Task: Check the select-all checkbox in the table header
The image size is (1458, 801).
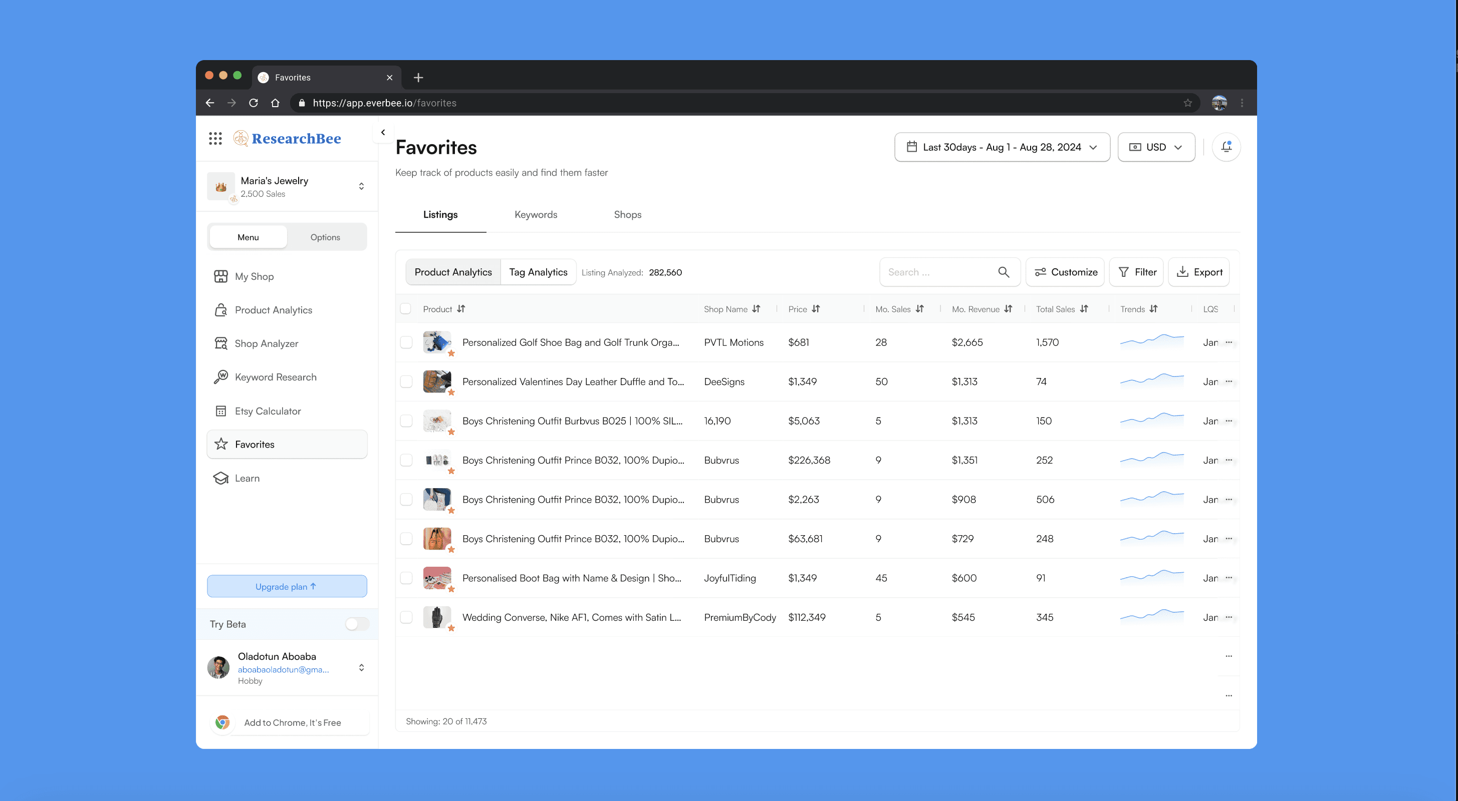Action: pos(405,309)
